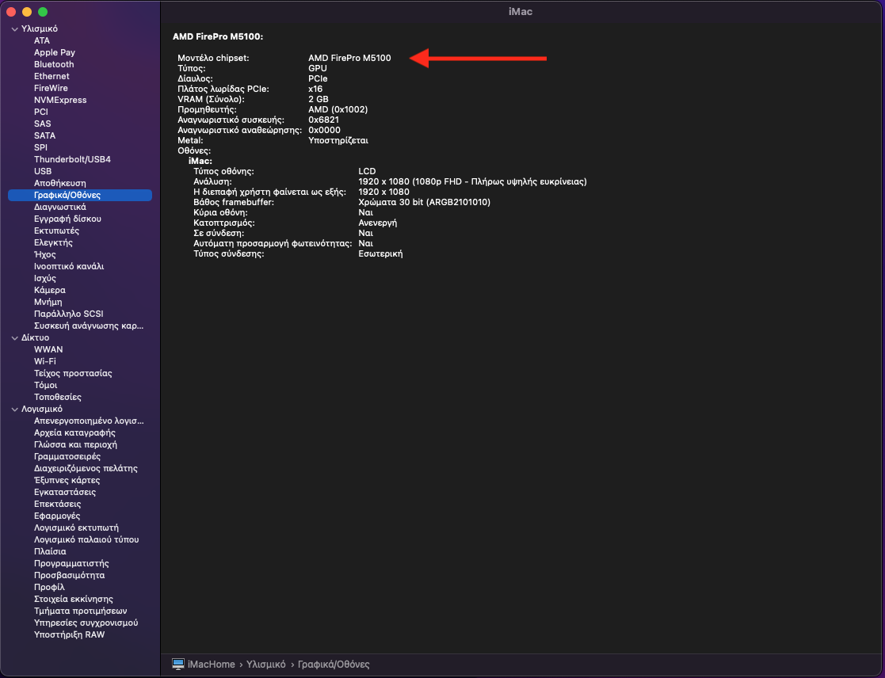Open the Thunderbolt/USB4 sidebar entry
885x678 pixels.
pos(72,159)
